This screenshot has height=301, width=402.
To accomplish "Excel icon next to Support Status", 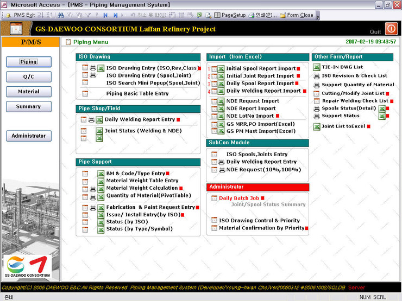I will pyautogui.click(x=382, y=116).
